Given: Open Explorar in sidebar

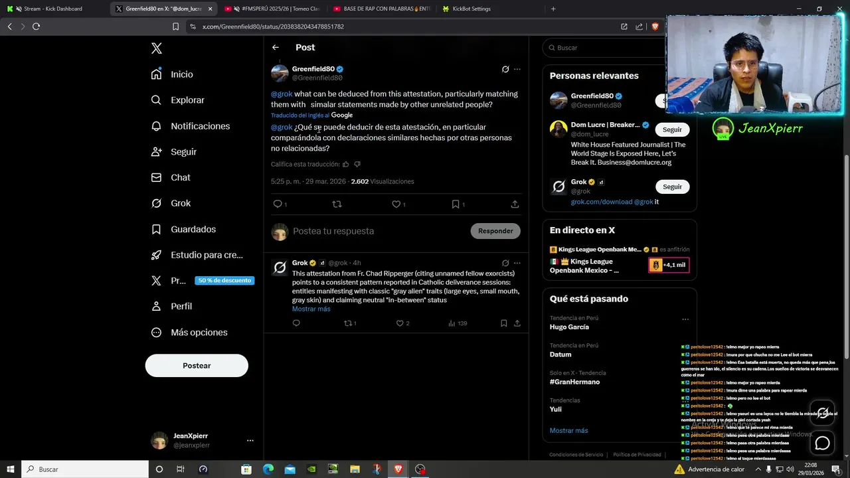Looking at the screenshot, I should [x=177, y=100].
